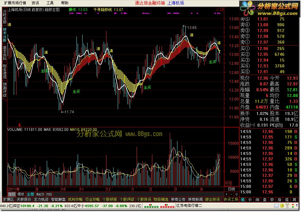The width and height of the screenshot is (301, 212).
Task: Select the 价 tab in the quote panel
Action: (x=250, y=199)
